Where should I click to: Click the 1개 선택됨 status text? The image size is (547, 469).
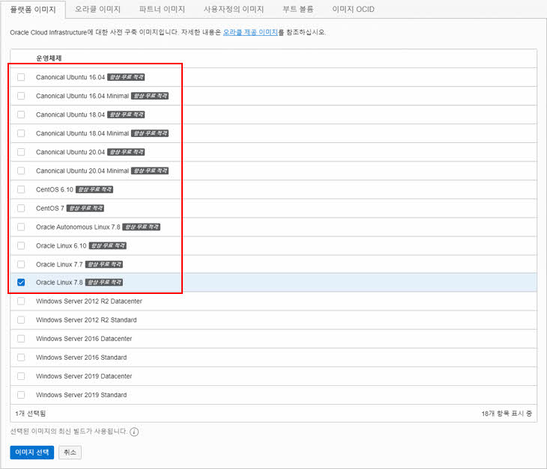pos(31,414)
